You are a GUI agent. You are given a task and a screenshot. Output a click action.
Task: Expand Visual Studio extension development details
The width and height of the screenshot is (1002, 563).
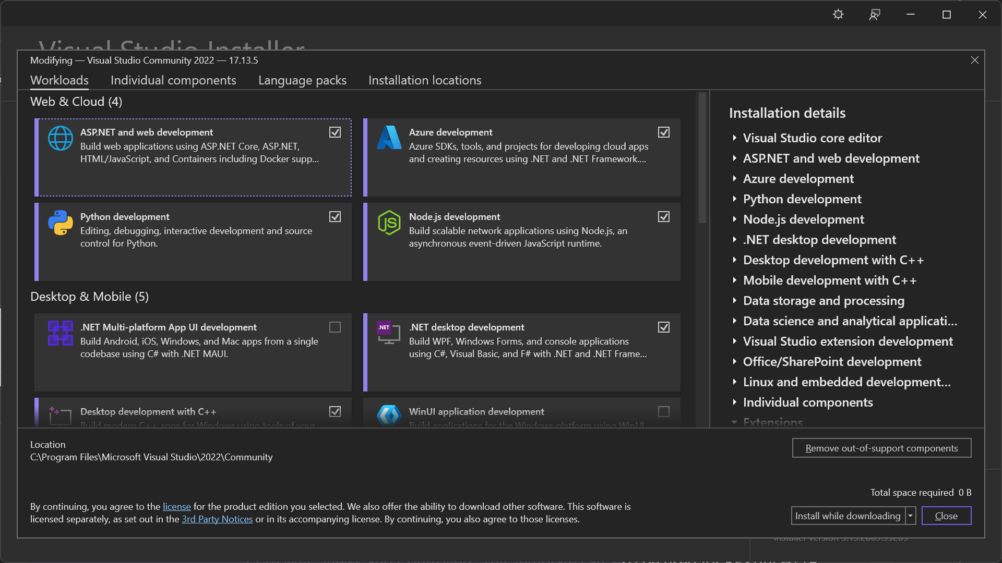734,341
